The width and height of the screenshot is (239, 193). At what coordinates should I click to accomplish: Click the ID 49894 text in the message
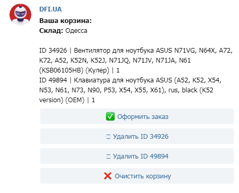(53, 80)
